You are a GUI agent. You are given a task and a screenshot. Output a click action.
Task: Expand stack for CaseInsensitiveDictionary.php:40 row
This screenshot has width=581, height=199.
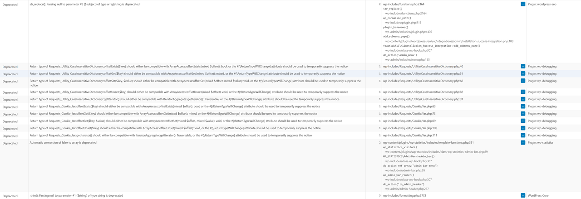click(523, 66)
